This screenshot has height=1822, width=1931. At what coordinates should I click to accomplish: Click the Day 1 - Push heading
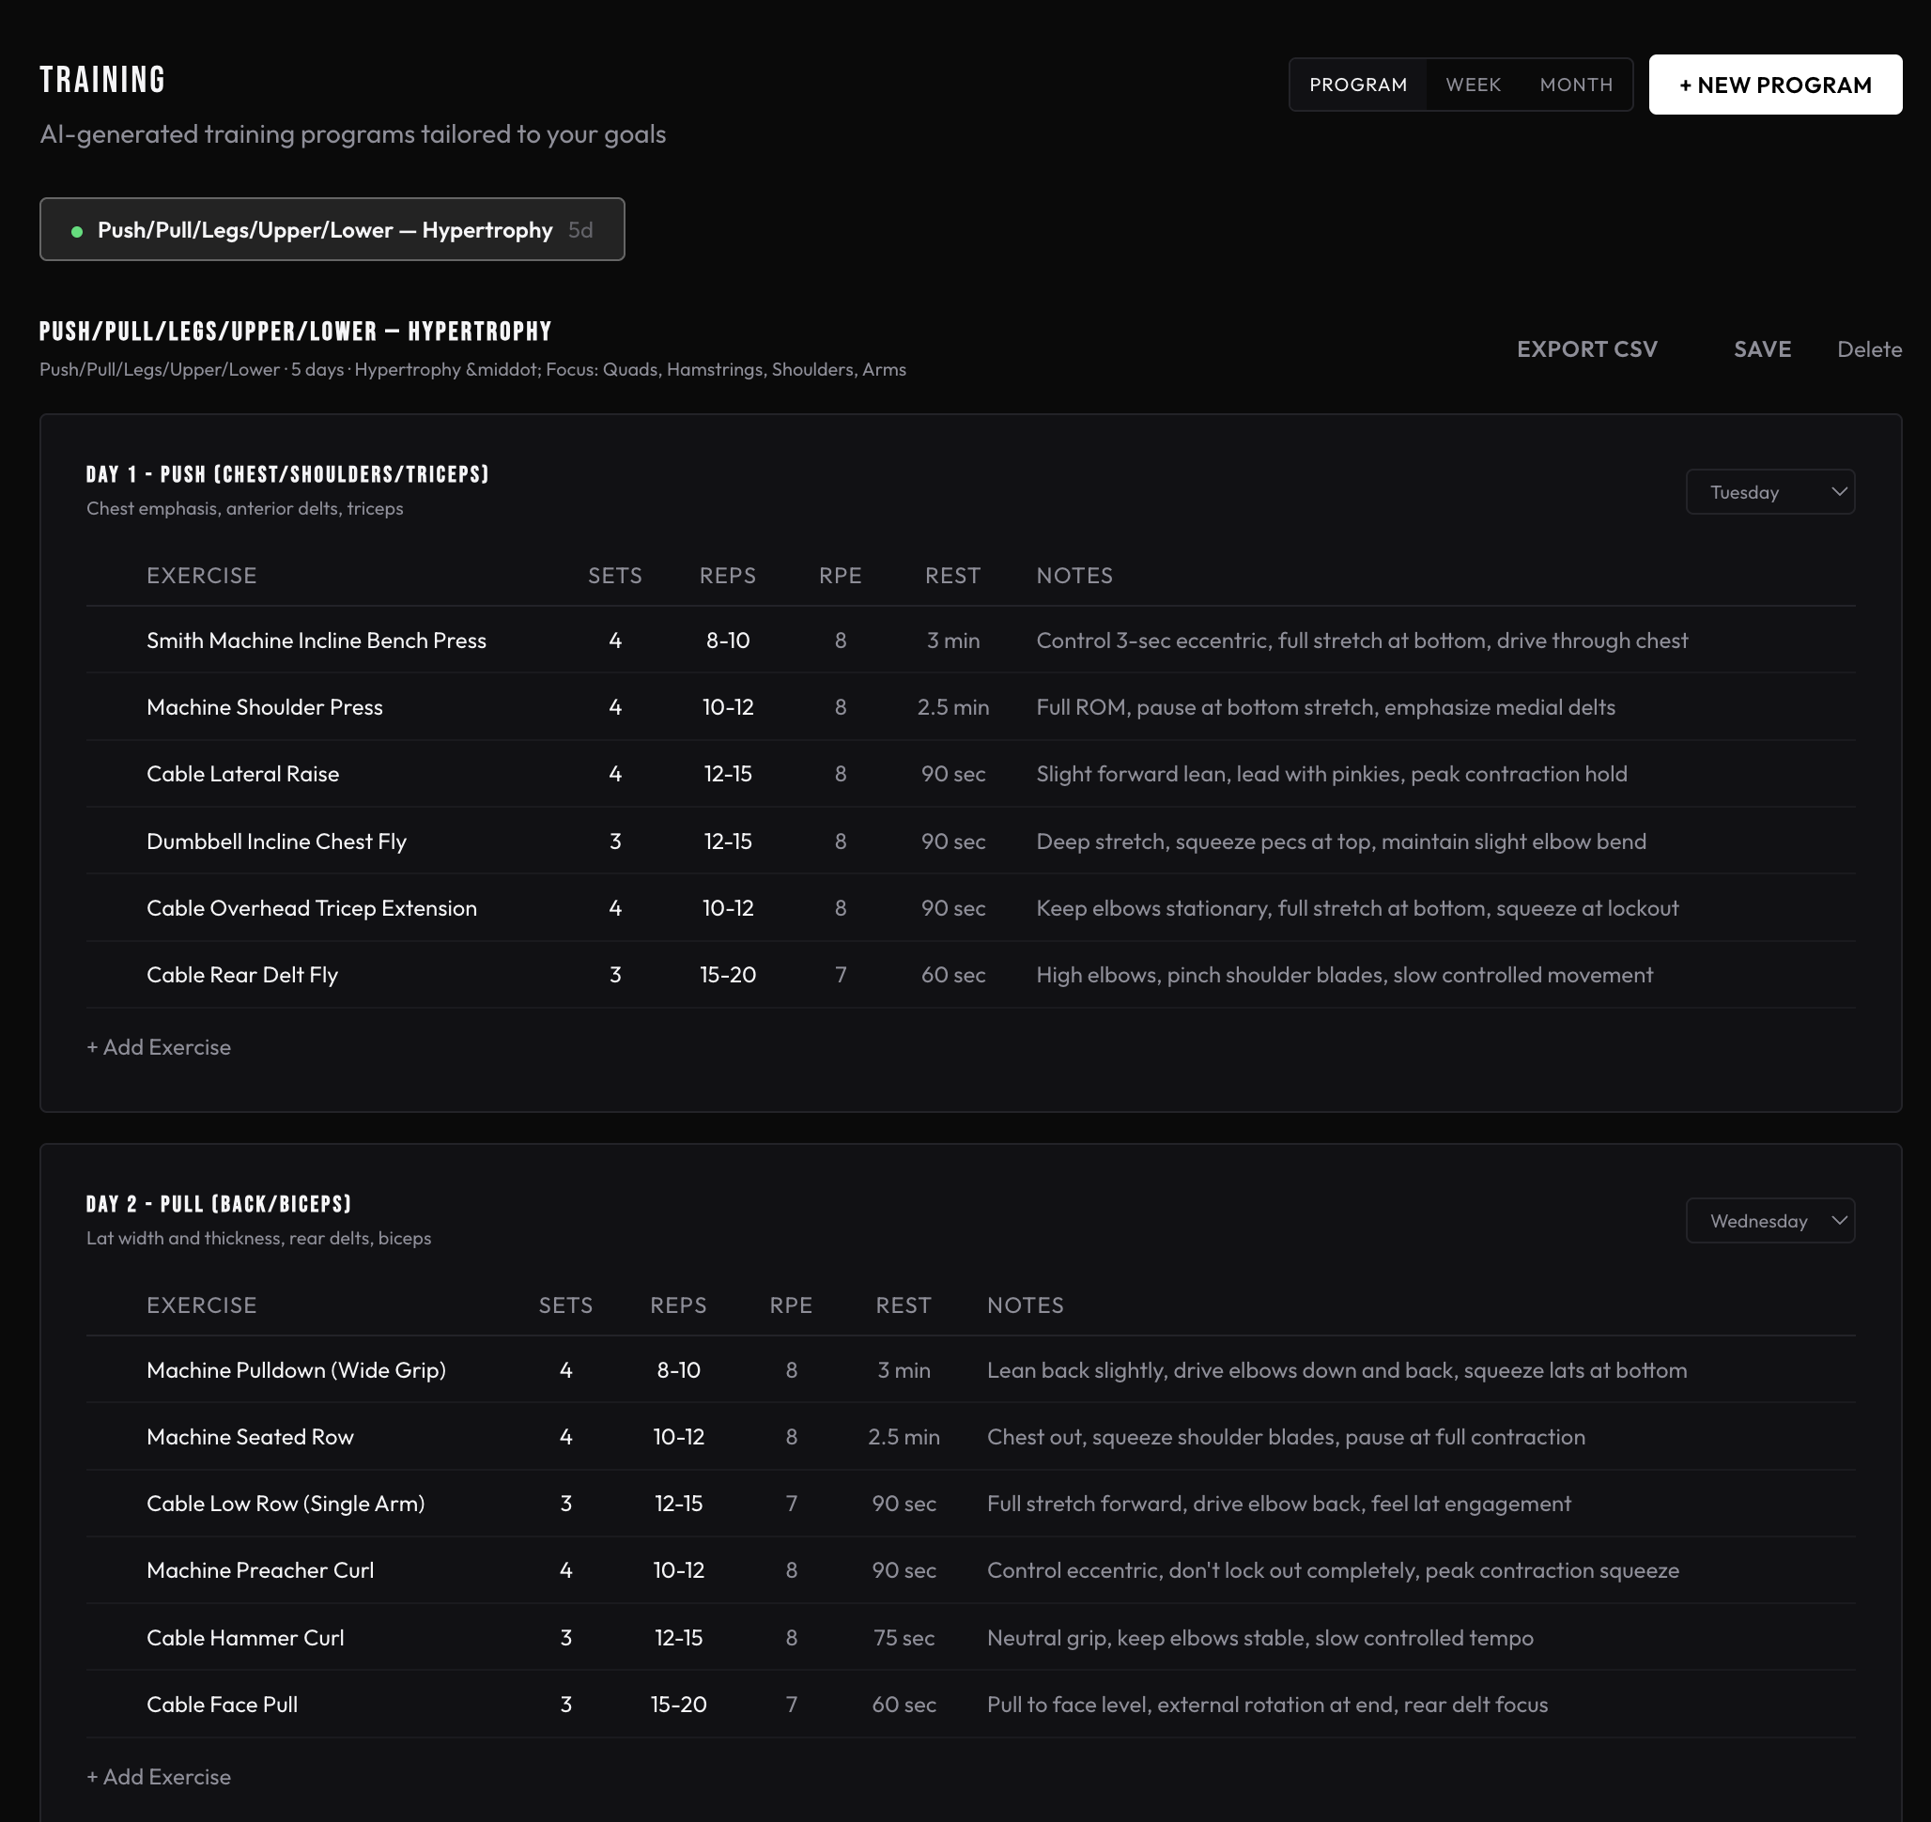pos(287,474)
